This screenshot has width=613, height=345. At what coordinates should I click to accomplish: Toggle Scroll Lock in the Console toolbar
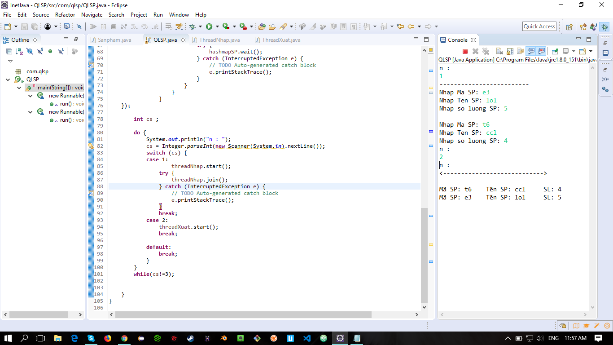pyautogui.click(x=510, y=51)
